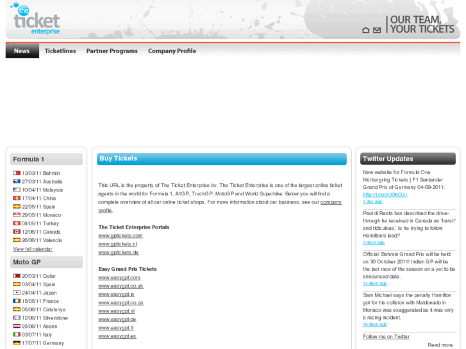Click the home icon in the header

click(x=366, y=30)
